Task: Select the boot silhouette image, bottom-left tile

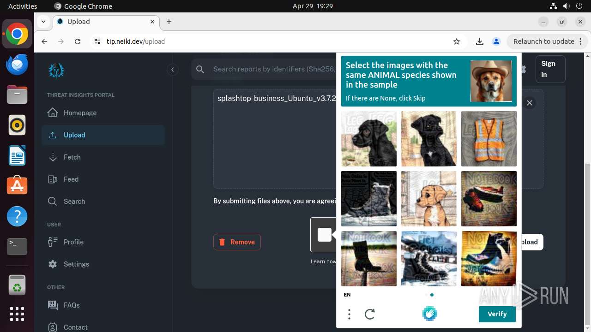Action: pos(369,259)
